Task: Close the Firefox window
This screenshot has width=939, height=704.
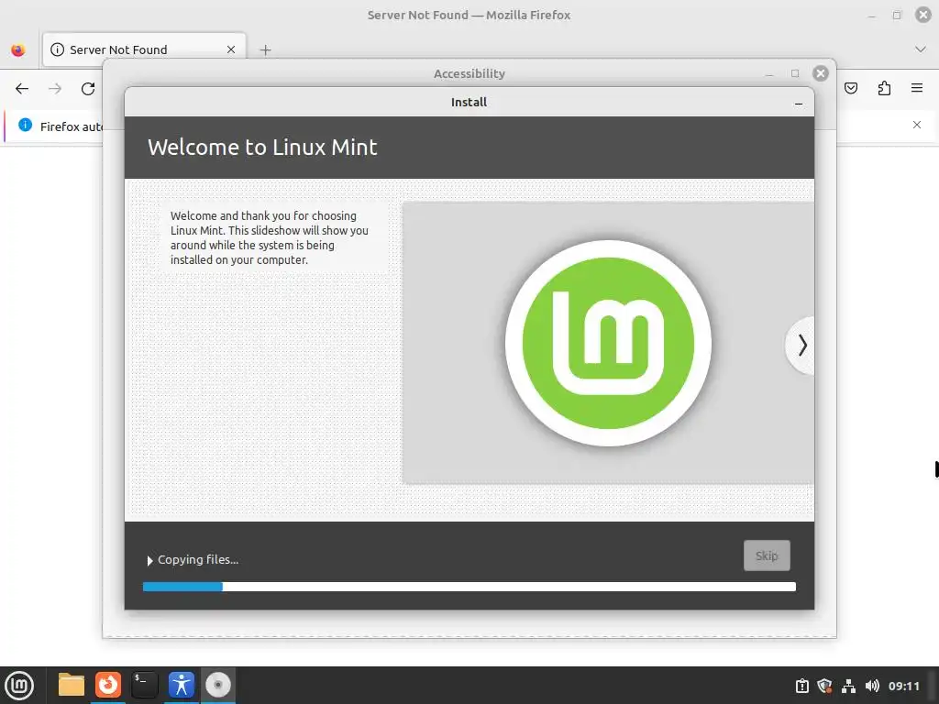Action: point(923,15)
